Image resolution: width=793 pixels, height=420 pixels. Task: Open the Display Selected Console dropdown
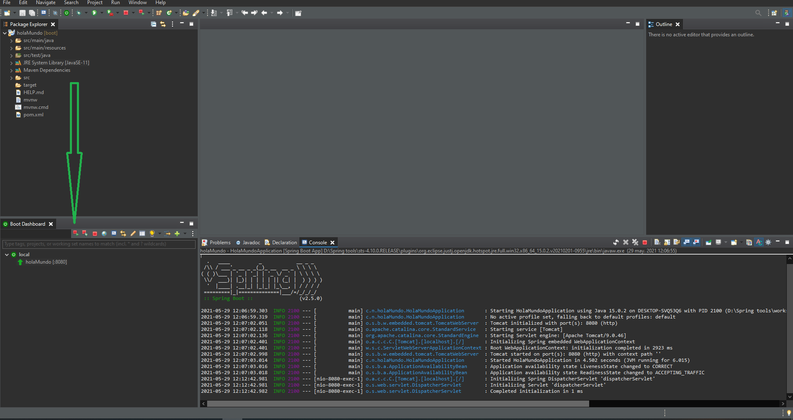click(726, 243)
